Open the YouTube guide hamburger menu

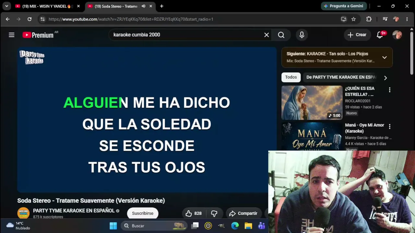point(12,35)
